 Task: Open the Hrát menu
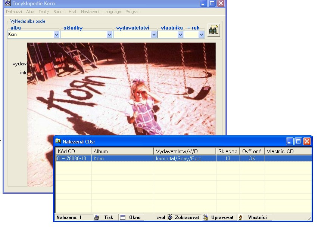coord(73,12)
